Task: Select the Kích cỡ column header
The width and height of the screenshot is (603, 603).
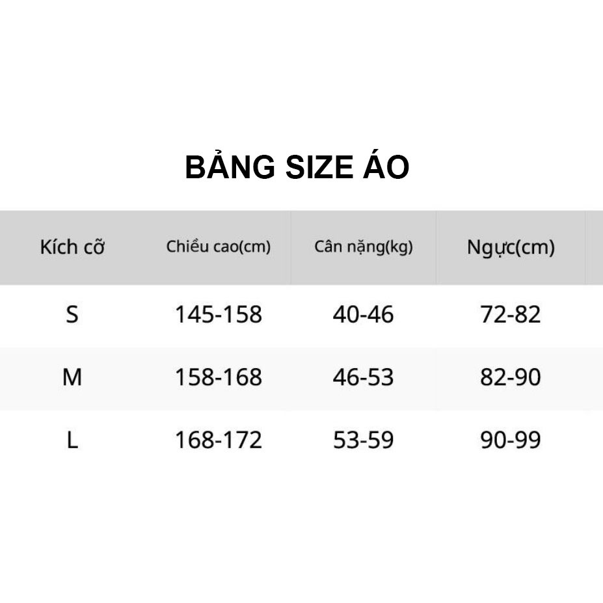Action: click(72, 247)
